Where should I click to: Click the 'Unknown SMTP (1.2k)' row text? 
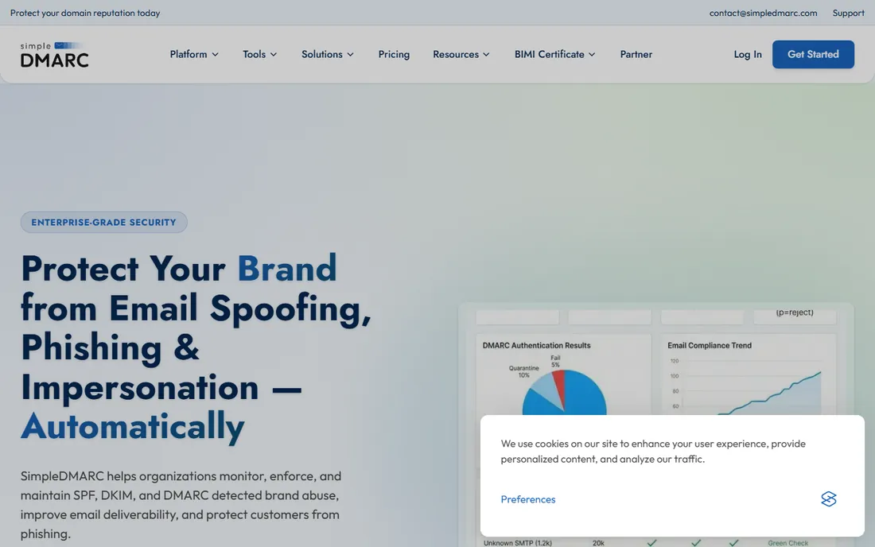pyautogui.click(x=517, y=542)
